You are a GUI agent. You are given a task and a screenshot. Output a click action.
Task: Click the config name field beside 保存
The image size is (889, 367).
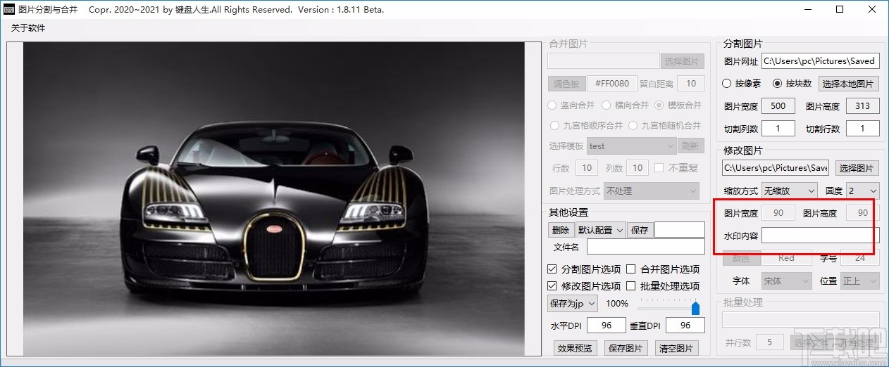tap(680, 230)
